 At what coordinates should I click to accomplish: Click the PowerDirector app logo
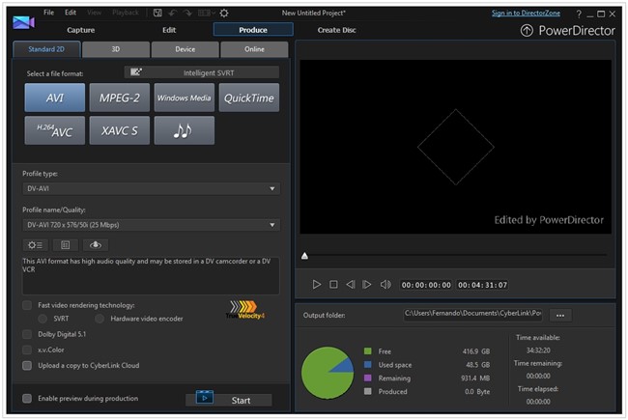(x=23, y=22)
